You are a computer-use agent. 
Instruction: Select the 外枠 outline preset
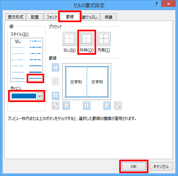point(87,39)
